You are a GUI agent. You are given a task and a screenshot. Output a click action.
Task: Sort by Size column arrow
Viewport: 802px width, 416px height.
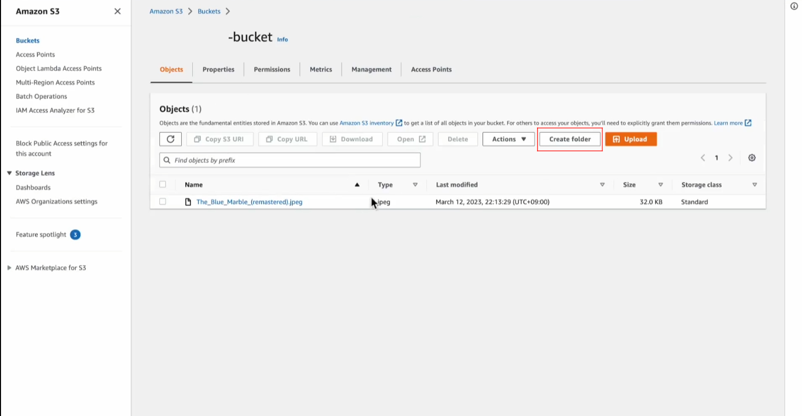(x=661, y=185)
